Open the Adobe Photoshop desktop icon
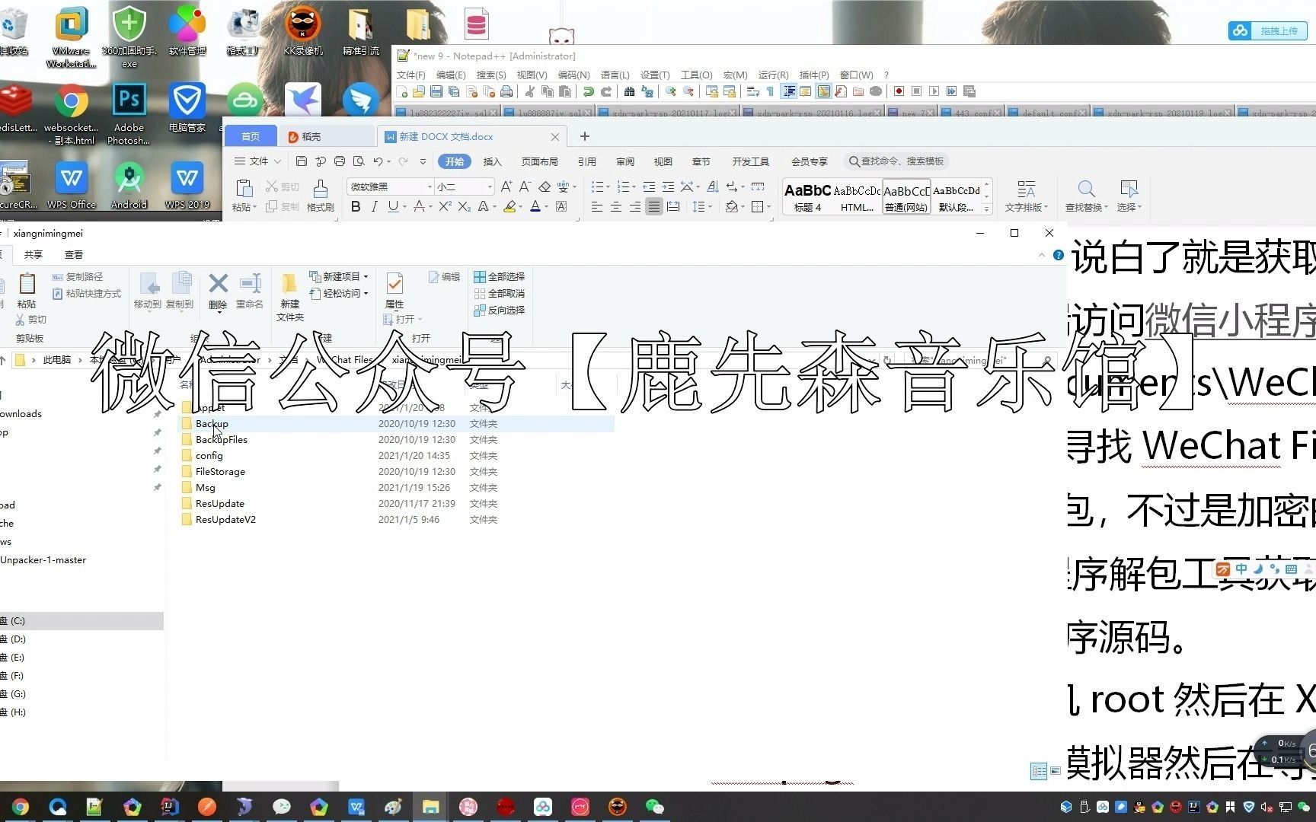 coord(129,114)
